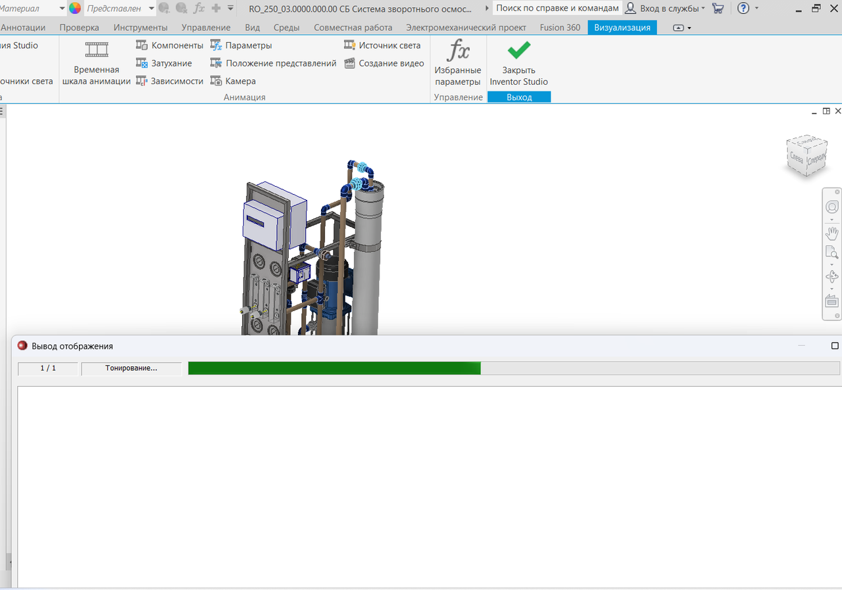Maximize the Вывод отображения window
Viewport: 842px width, 590px height.
coord(835,346)
